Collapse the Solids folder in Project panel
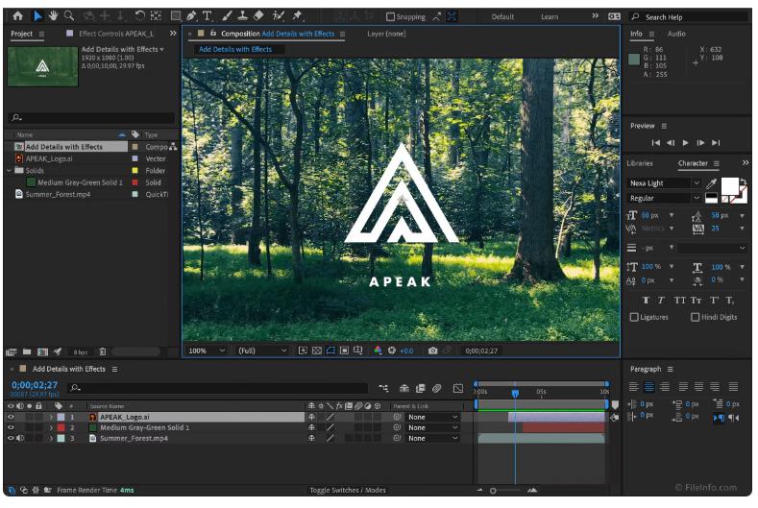This screenshot has width=758, height=508. [x=10, y=171]
